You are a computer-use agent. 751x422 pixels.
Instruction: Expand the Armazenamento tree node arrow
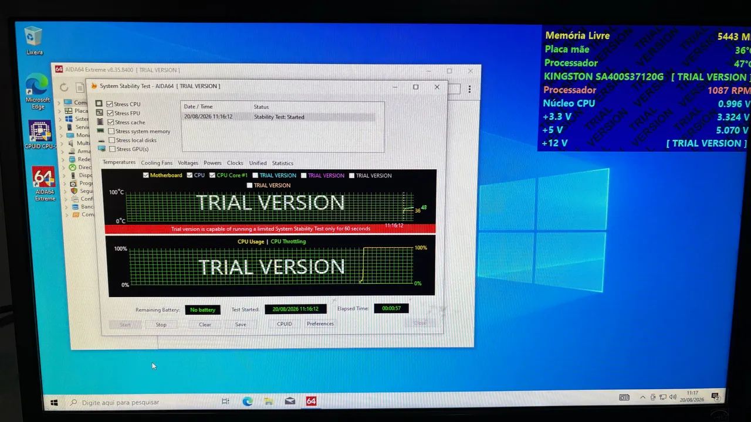click(x=62, y=151)
